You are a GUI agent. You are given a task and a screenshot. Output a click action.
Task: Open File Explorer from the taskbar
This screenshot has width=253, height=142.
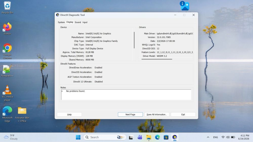tap(149, 137)
